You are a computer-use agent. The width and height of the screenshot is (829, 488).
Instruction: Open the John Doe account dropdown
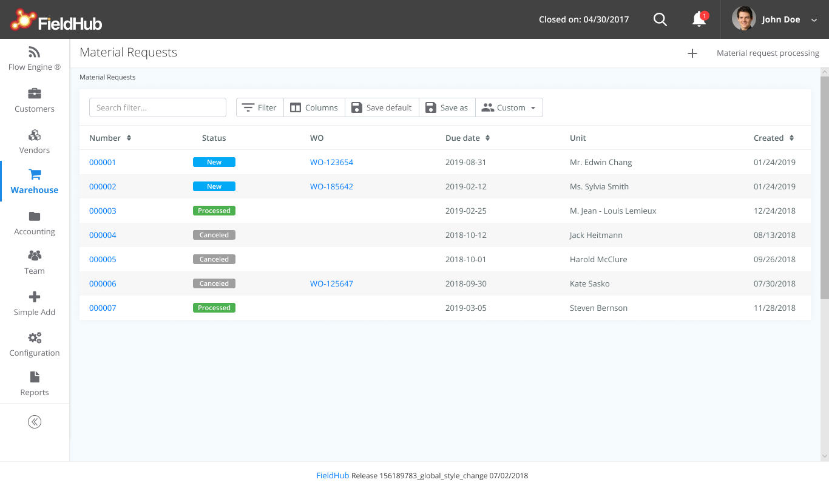[780, 19]
